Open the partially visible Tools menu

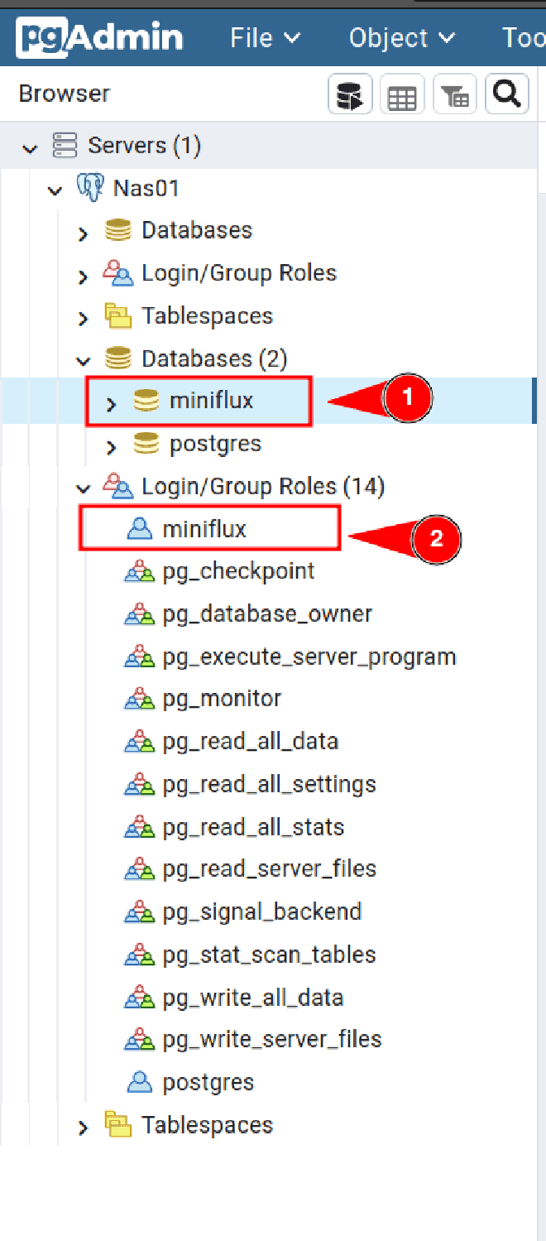click(524, 38)
